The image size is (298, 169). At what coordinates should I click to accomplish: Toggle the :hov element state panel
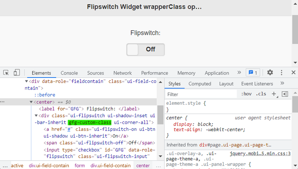246,94
